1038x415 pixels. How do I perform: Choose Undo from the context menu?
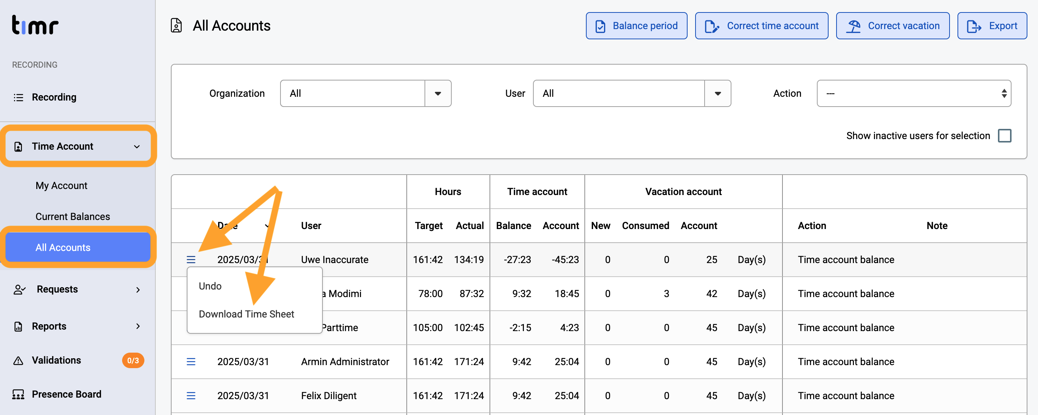(210, 286)
